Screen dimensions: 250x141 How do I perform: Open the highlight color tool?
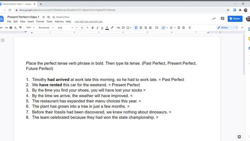click(x=112, y=28)
